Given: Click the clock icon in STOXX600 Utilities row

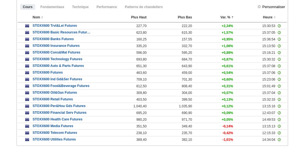Looking at the screenshot, I should pyautogui.click(x=279, y=140).
